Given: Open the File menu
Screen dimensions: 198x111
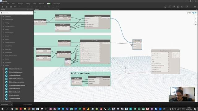Looking at the screenshot, I should pos(2,4).
